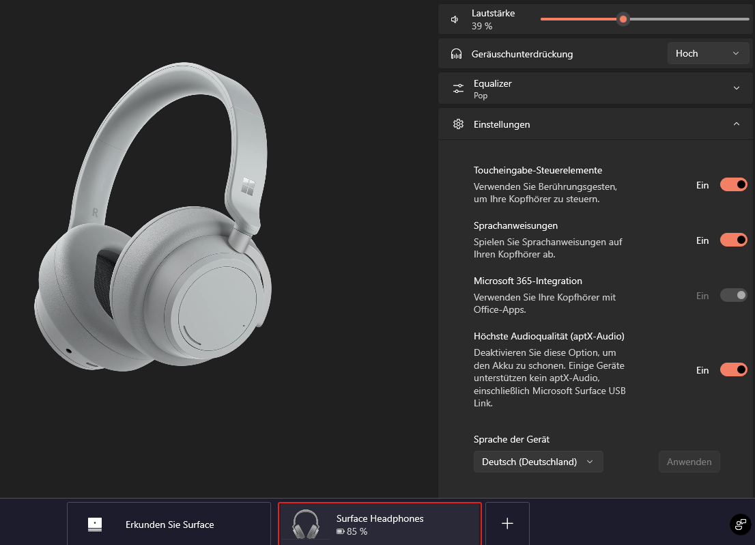Click the headphones product image
Image resolution: width=755 pixels, height=545 pixels.
(153, 217)
